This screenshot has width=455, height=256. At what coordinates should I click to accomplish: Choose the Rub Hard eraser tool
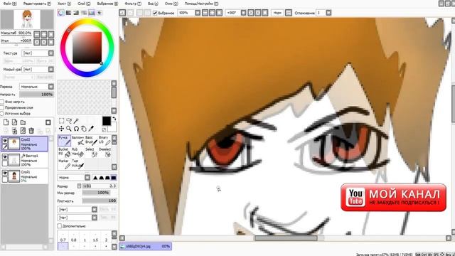[77, 152]
